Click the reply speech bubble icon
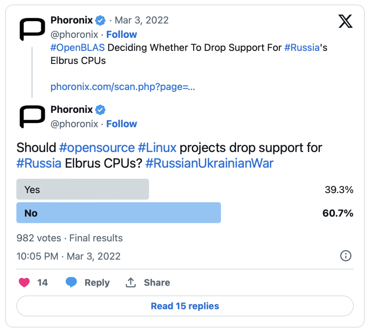The width and height of the screenshot is (370, 334). click(71, 282)
